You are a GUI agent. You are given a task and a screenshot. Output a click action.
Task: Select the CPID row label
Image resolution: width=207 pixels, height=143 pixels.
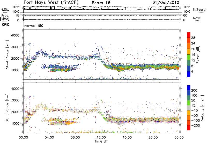6,25
